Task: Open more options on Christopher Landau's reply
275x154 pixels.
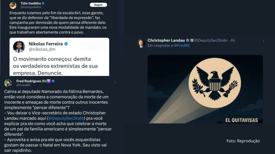Action: tap(264, 41)
